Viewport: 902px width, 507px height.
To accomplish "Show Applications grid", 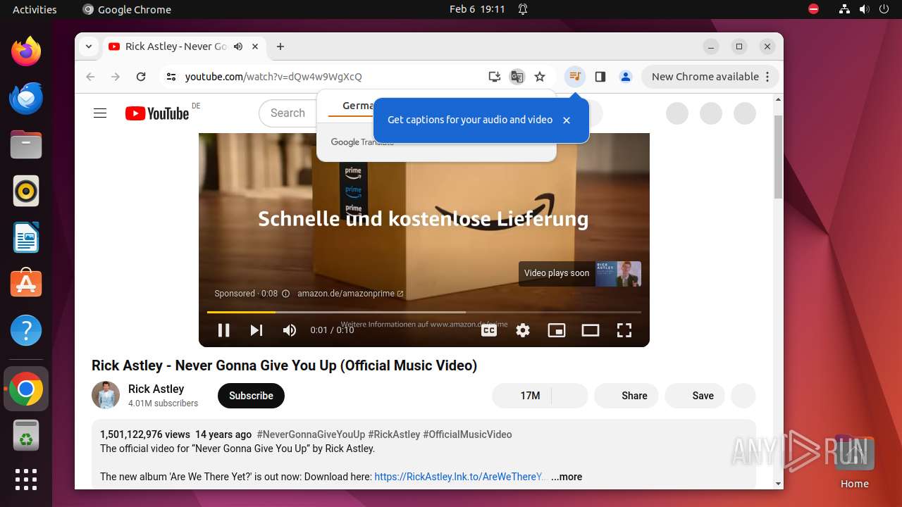I will click(x=26, y=480).
